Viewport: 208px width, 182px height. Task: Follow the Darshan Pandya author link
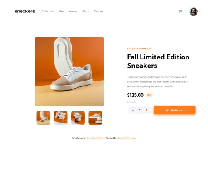(126, 138)
